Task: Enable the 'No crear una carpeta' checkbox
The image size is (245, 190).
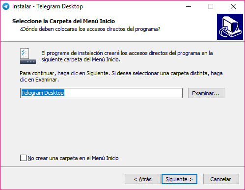Action: click(23, 158)
